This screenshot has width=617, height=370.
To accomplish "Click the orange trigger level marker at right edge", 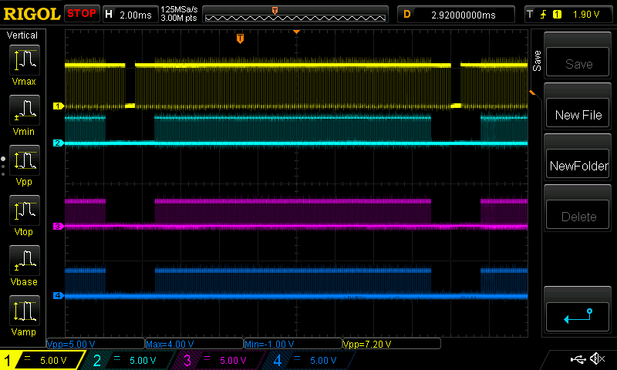I will pos(532,92).
